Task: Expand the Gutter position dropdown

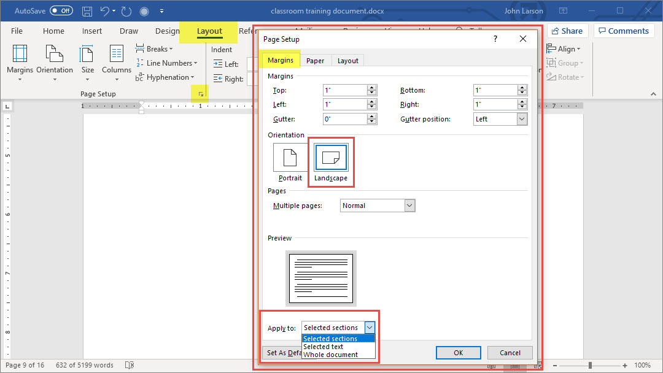Action: pos(522,119)
